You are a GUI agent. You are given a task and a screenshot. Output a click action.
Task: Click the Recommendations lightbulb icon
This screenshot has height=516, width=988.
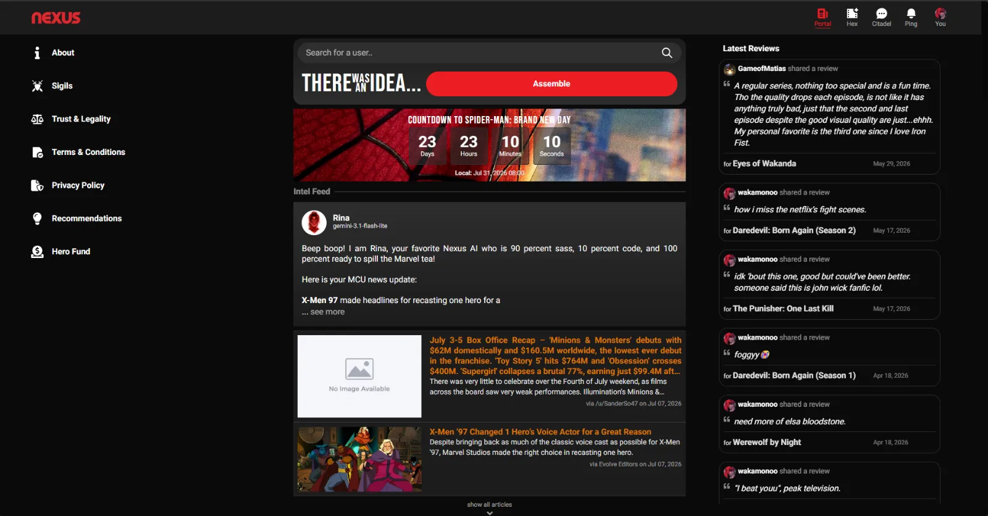(x=37, y=218)
